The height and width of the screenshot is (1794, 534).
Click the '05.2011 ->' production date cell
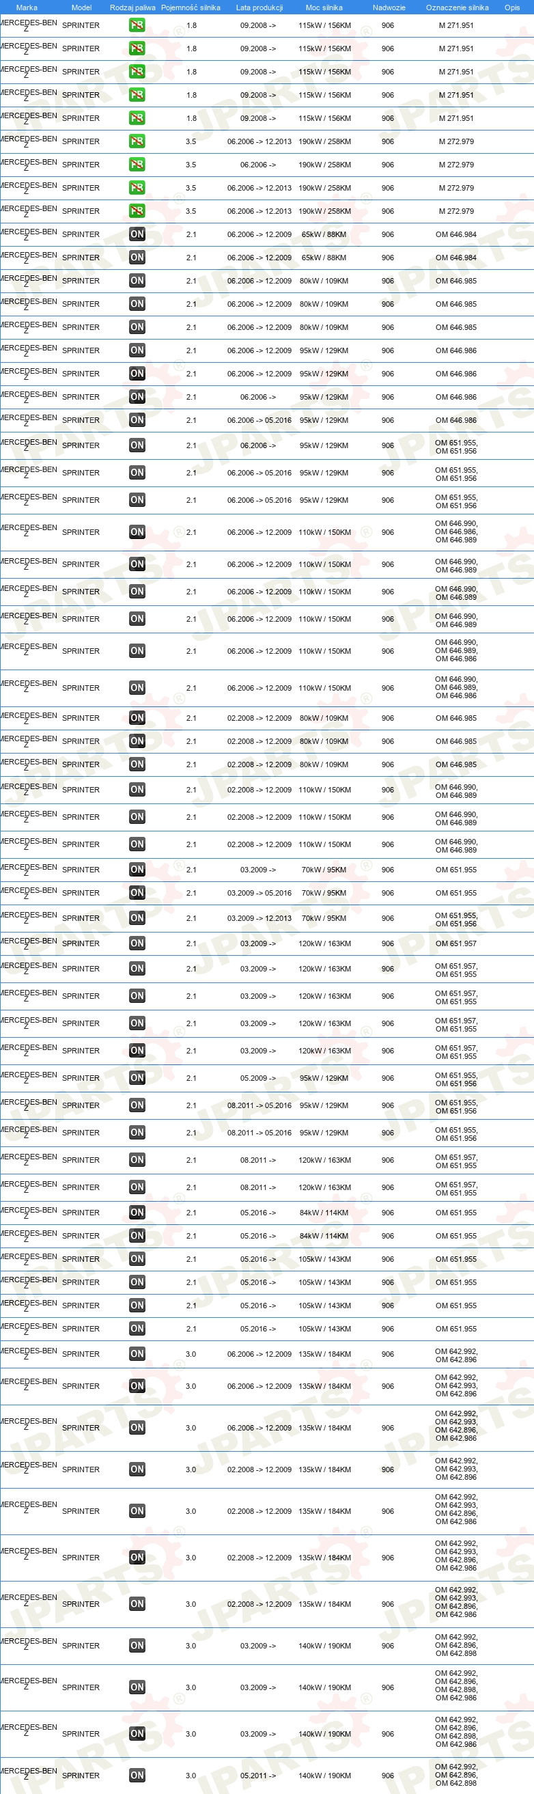[x=258, y=1775]
